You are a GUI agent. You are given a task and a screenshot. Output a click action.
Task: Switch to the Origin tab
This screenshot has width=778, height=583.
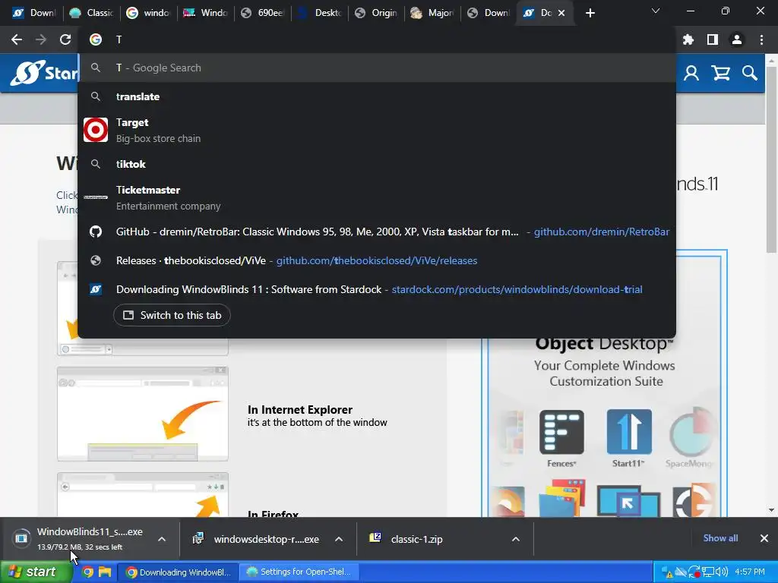(x=376, y=13)
